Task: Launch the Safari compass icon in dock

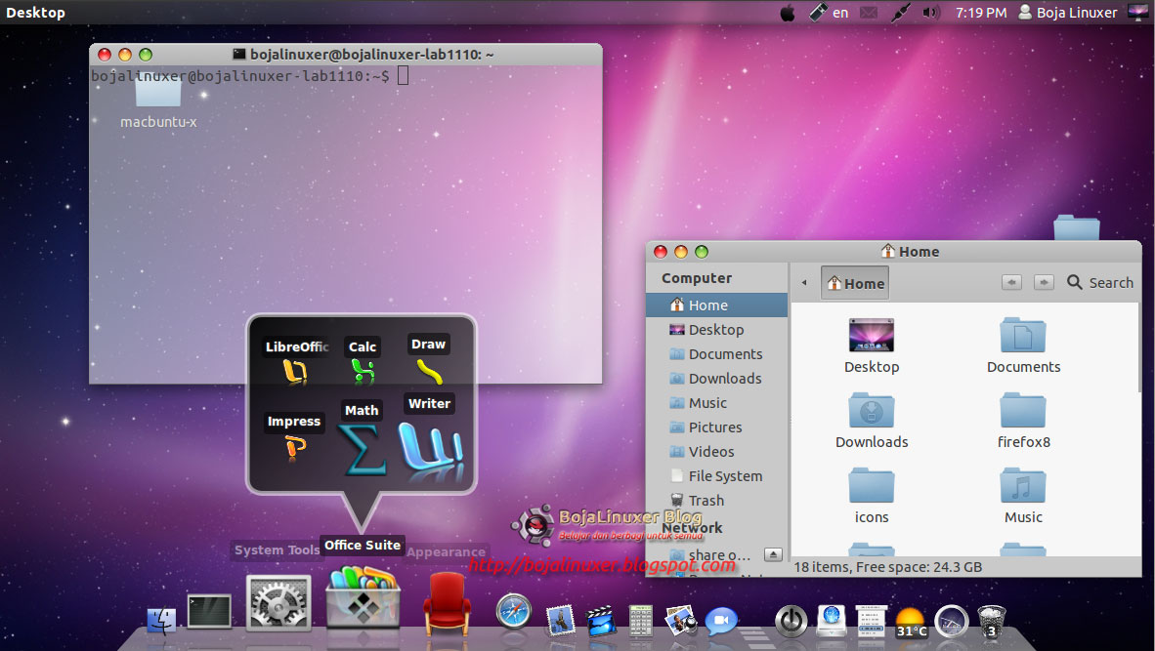Action: click(513, 611)
